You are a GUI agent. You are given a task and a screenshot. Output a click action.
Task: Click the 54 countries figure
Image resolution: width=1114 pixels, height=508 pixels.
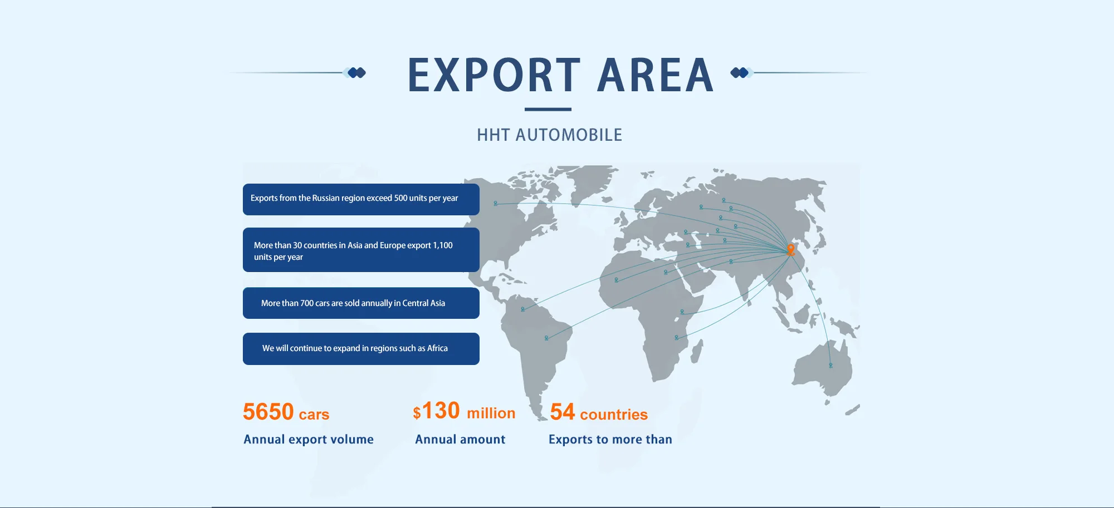[599, 412]
